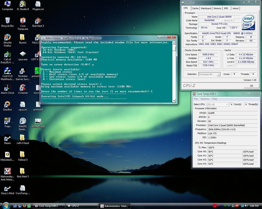Launch Malwarebytes Anti-Malware shortcut
This screenshot has height=209, width=262.
[x=7, y=174]
